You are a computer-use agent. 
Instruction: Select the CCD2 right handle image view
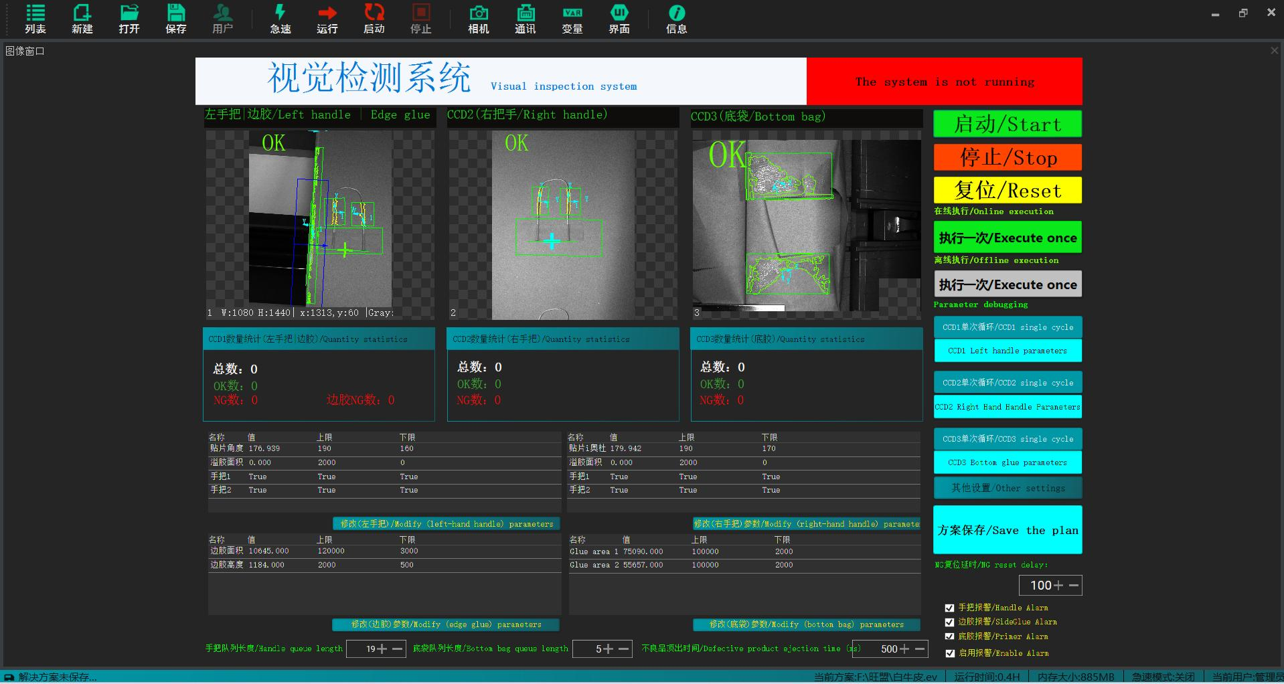point(562,224)
